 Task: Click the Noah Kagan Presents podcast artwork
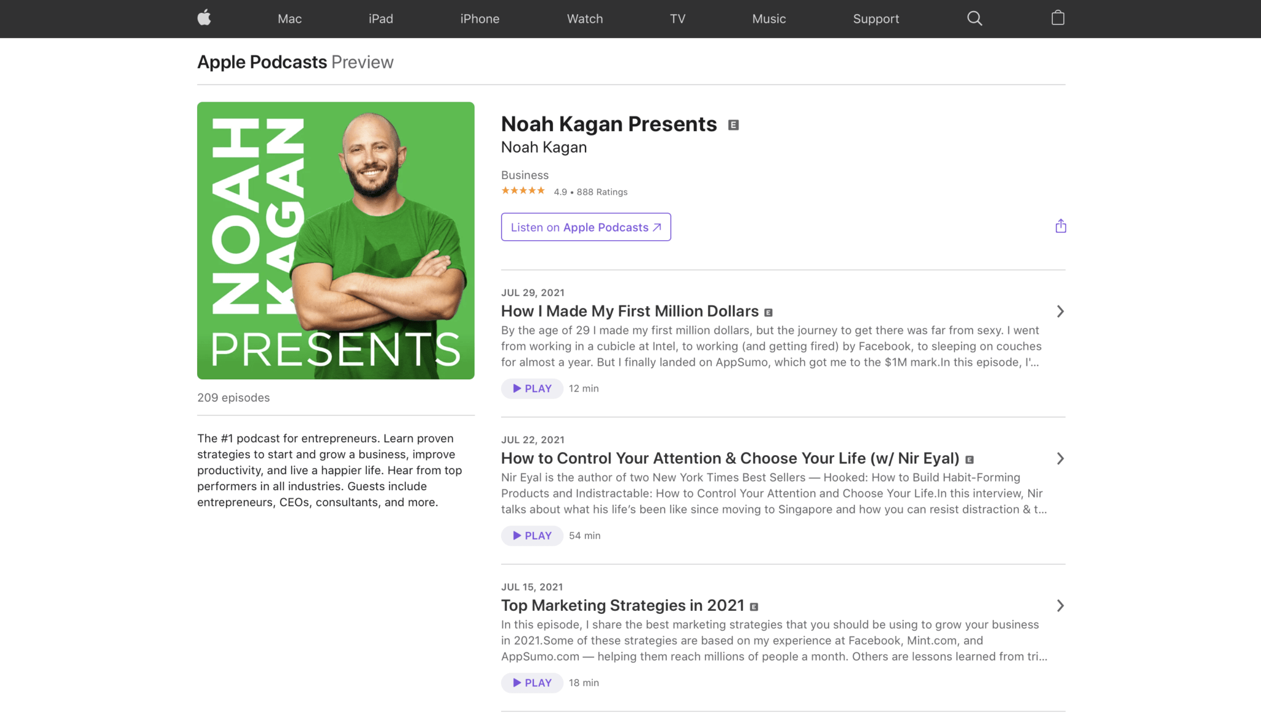point(336,240)
